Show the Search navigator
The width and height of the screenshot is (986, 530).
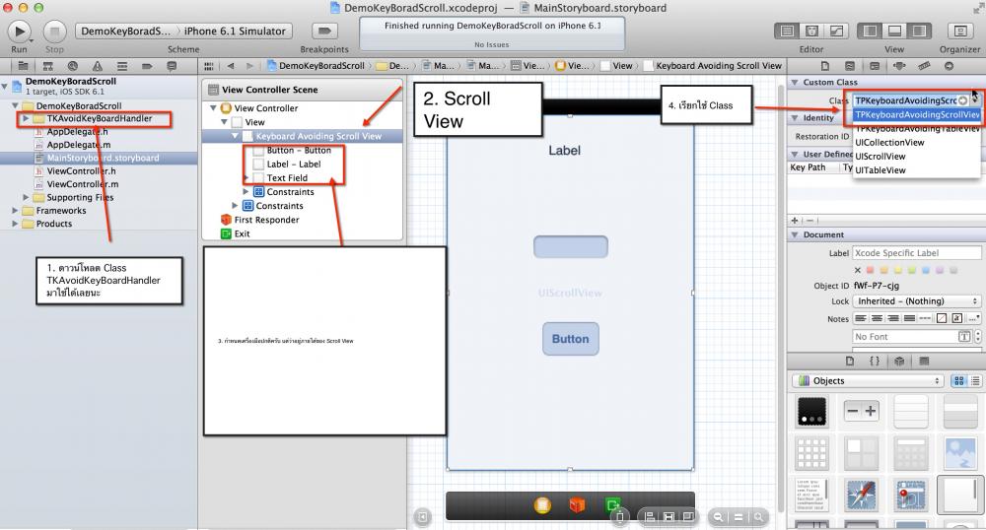coord(73,66)
